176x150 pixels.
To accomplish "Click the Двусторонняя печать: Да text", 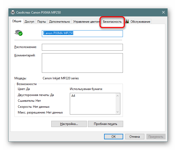I will click(36, 95).
